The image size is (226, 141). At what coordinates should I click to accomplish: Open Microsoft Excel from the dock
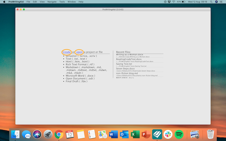[135, 134]
